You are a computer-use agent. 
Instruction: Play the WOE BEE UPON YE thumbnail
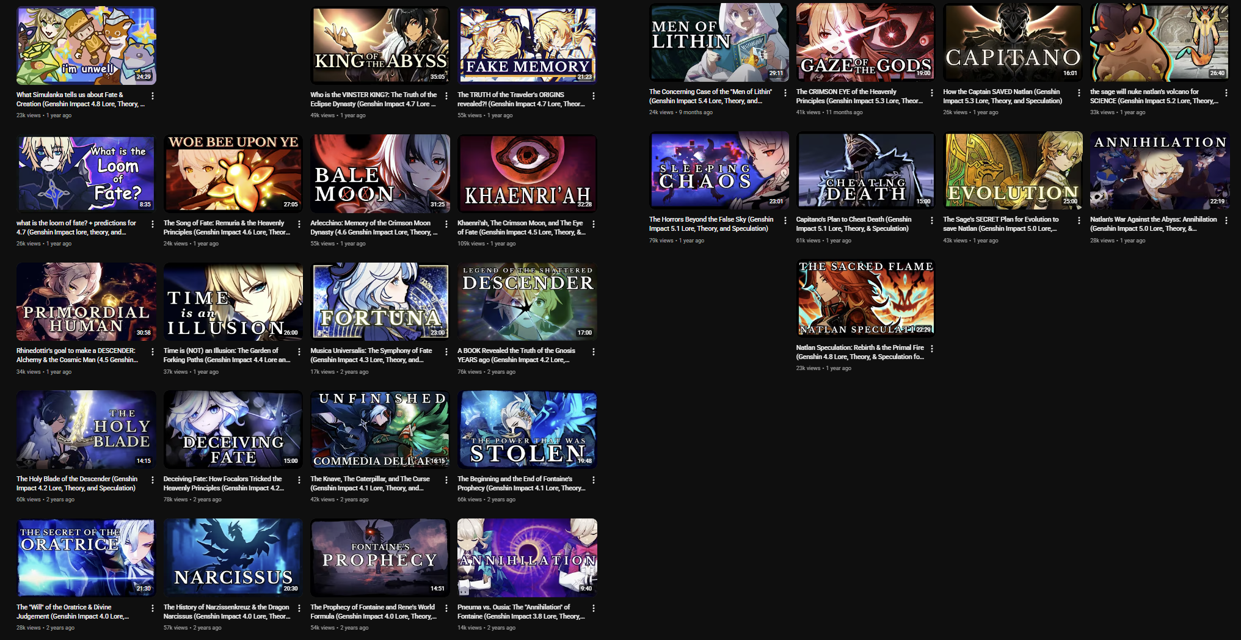tap(233, 173)
